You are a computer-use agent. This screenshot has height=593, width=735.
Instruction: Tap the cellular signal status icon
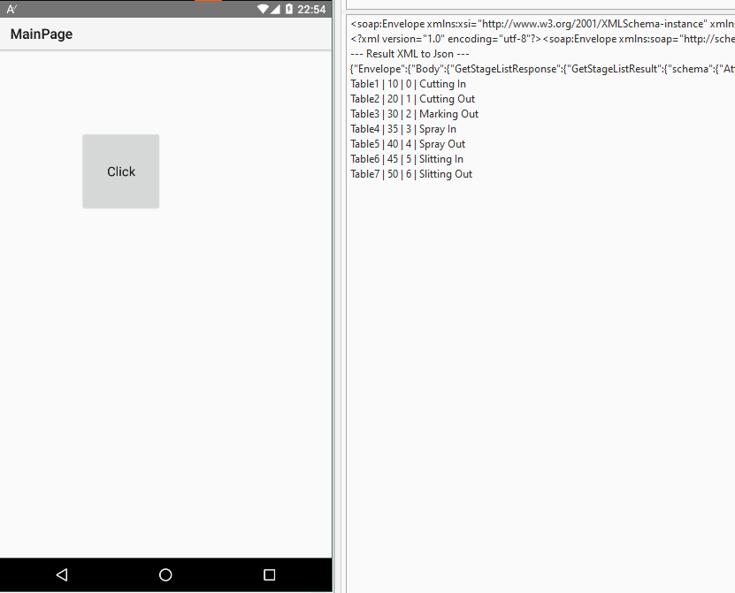click(x=275, y=9)
